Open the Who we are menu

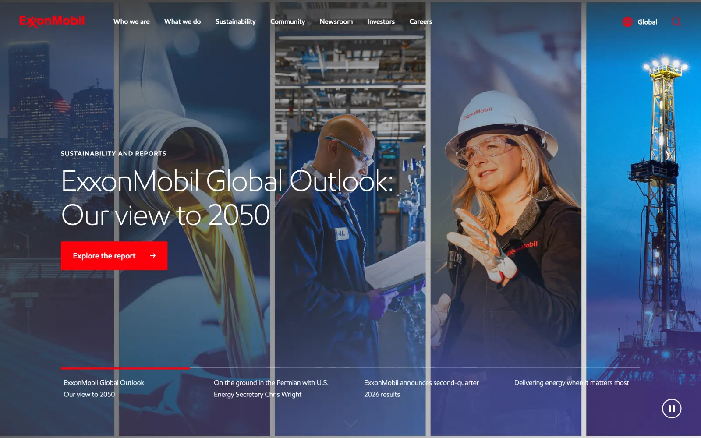(131, 21)
